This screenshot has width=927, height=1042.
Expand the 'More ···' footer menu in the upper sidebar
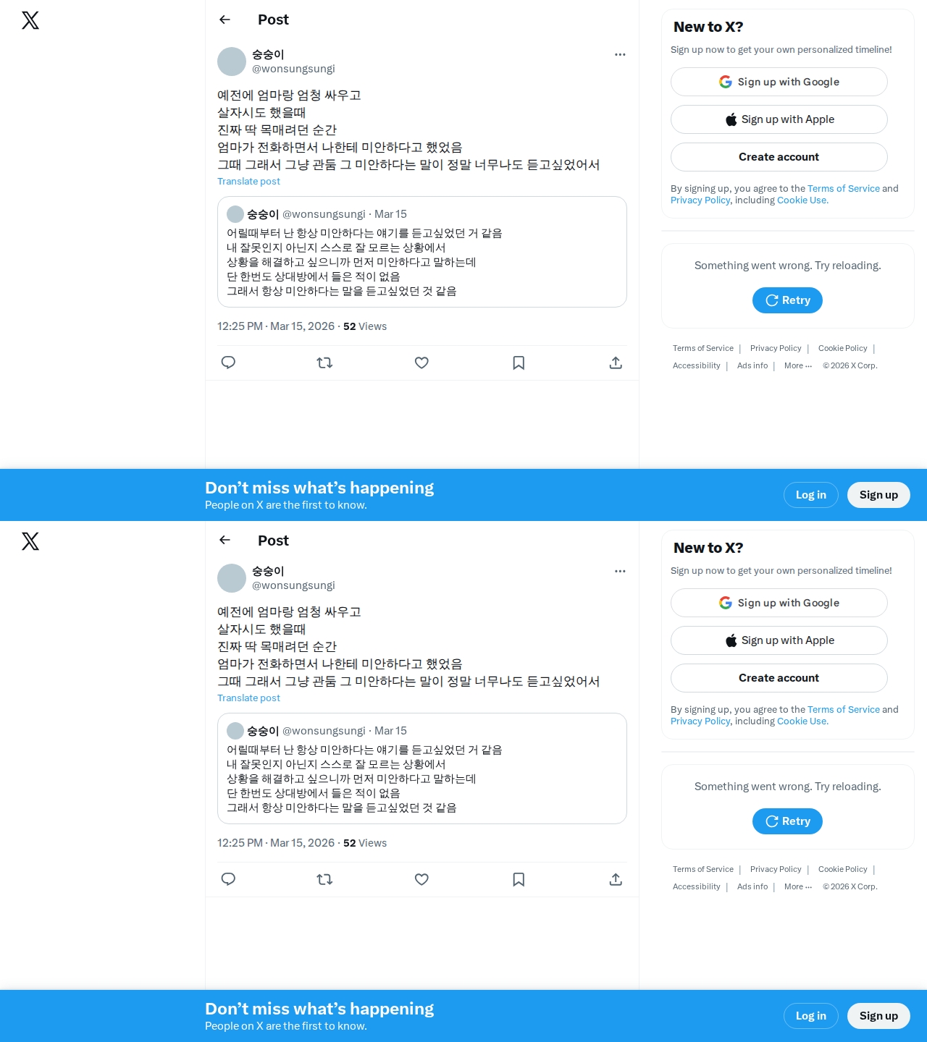pos(798,365)
